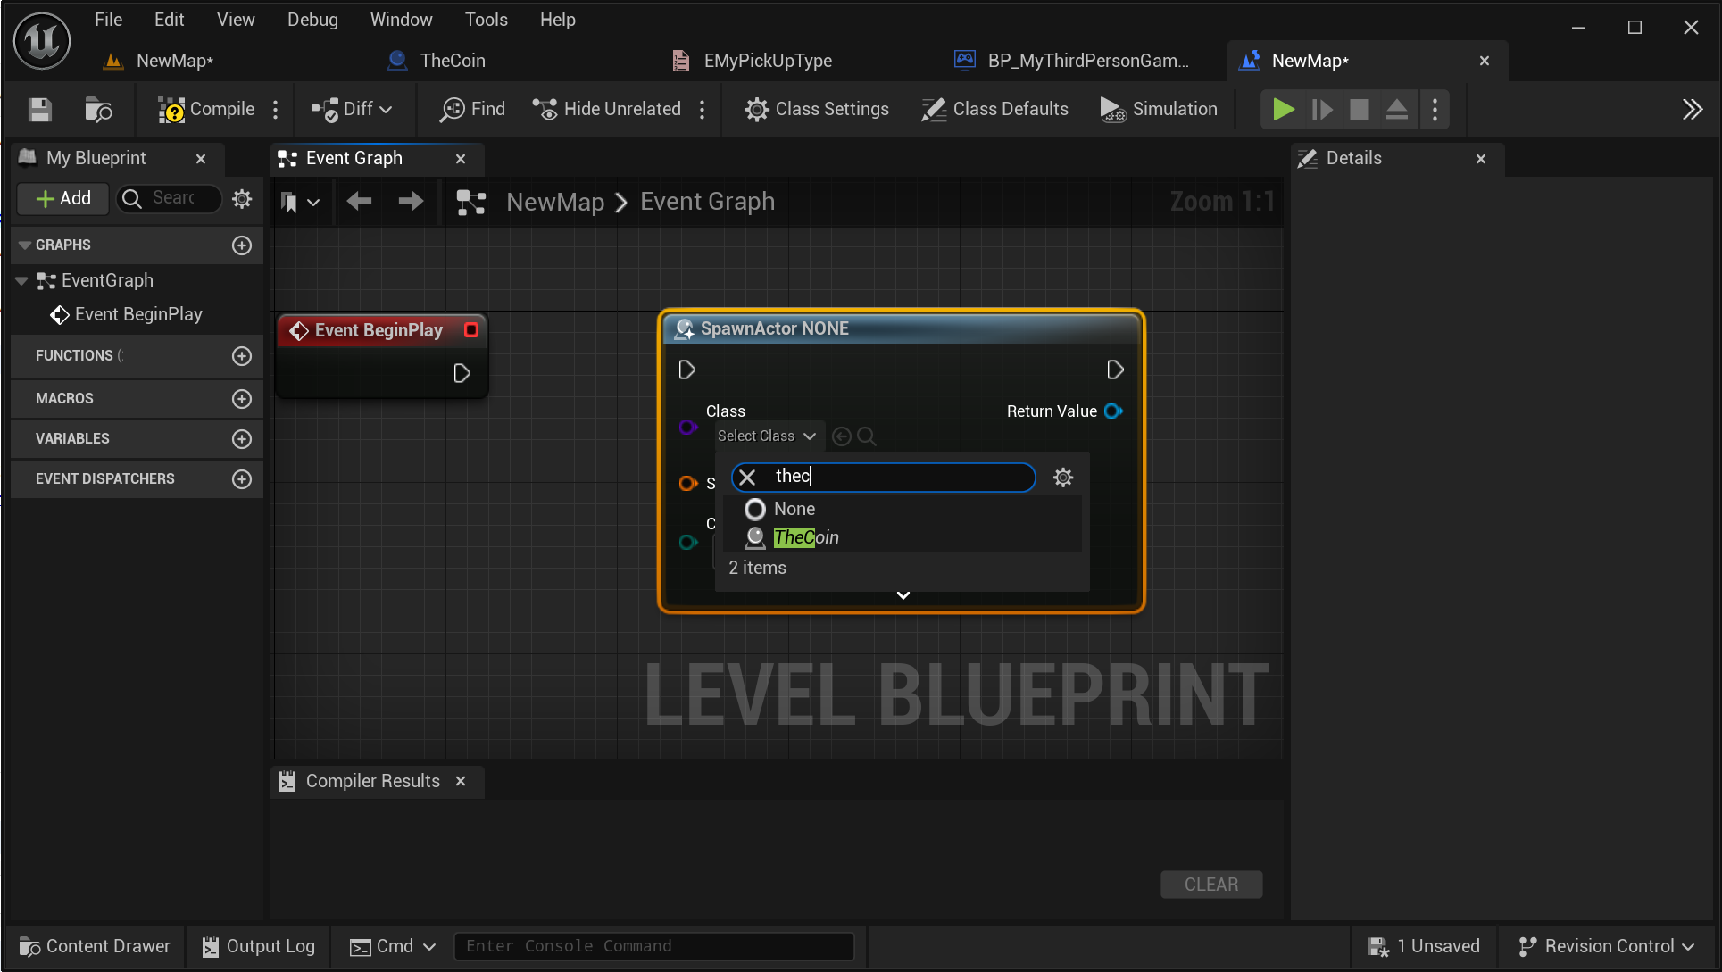
Task: Navigate back in graph history
Action: 359,202
